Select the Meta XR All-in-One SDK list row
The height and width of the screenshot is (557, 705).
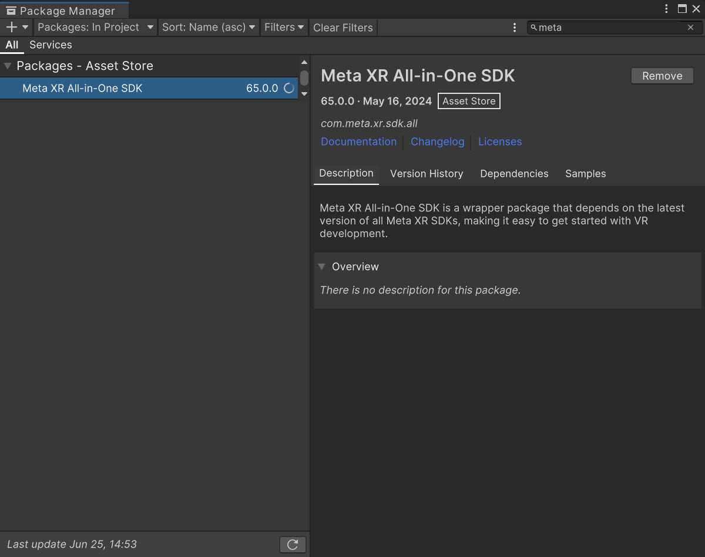point(149,88)
